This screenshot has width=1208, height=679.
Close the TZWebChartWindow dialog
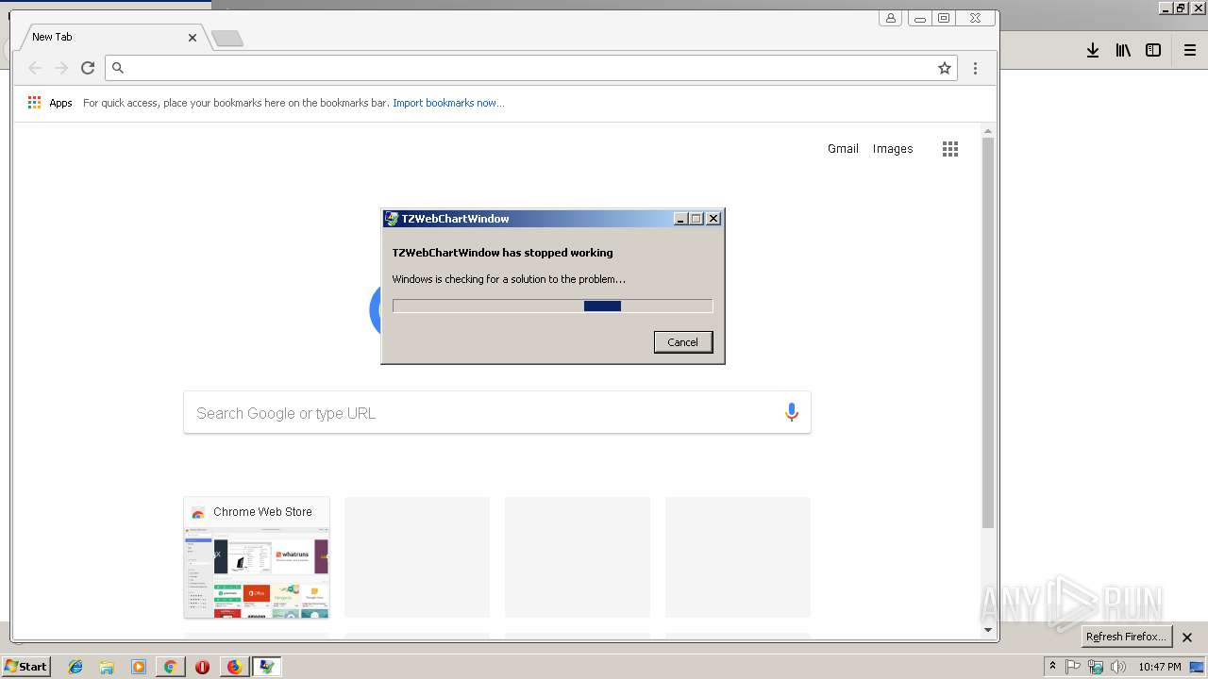[713, 219]
